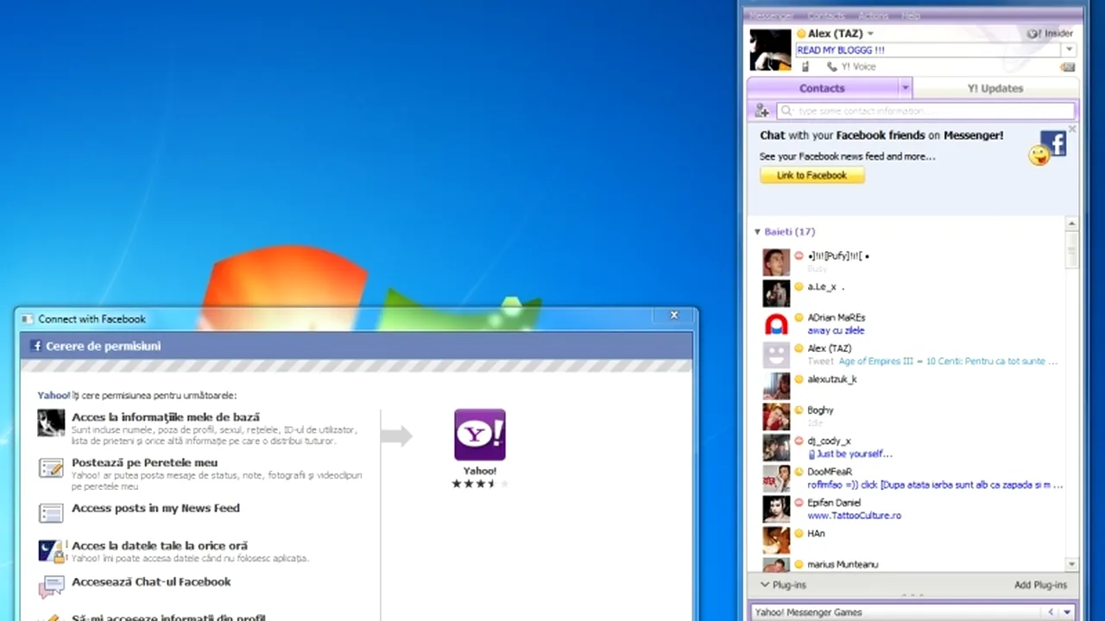Click the Facebook logo in the promo

tap(1053, 143)
